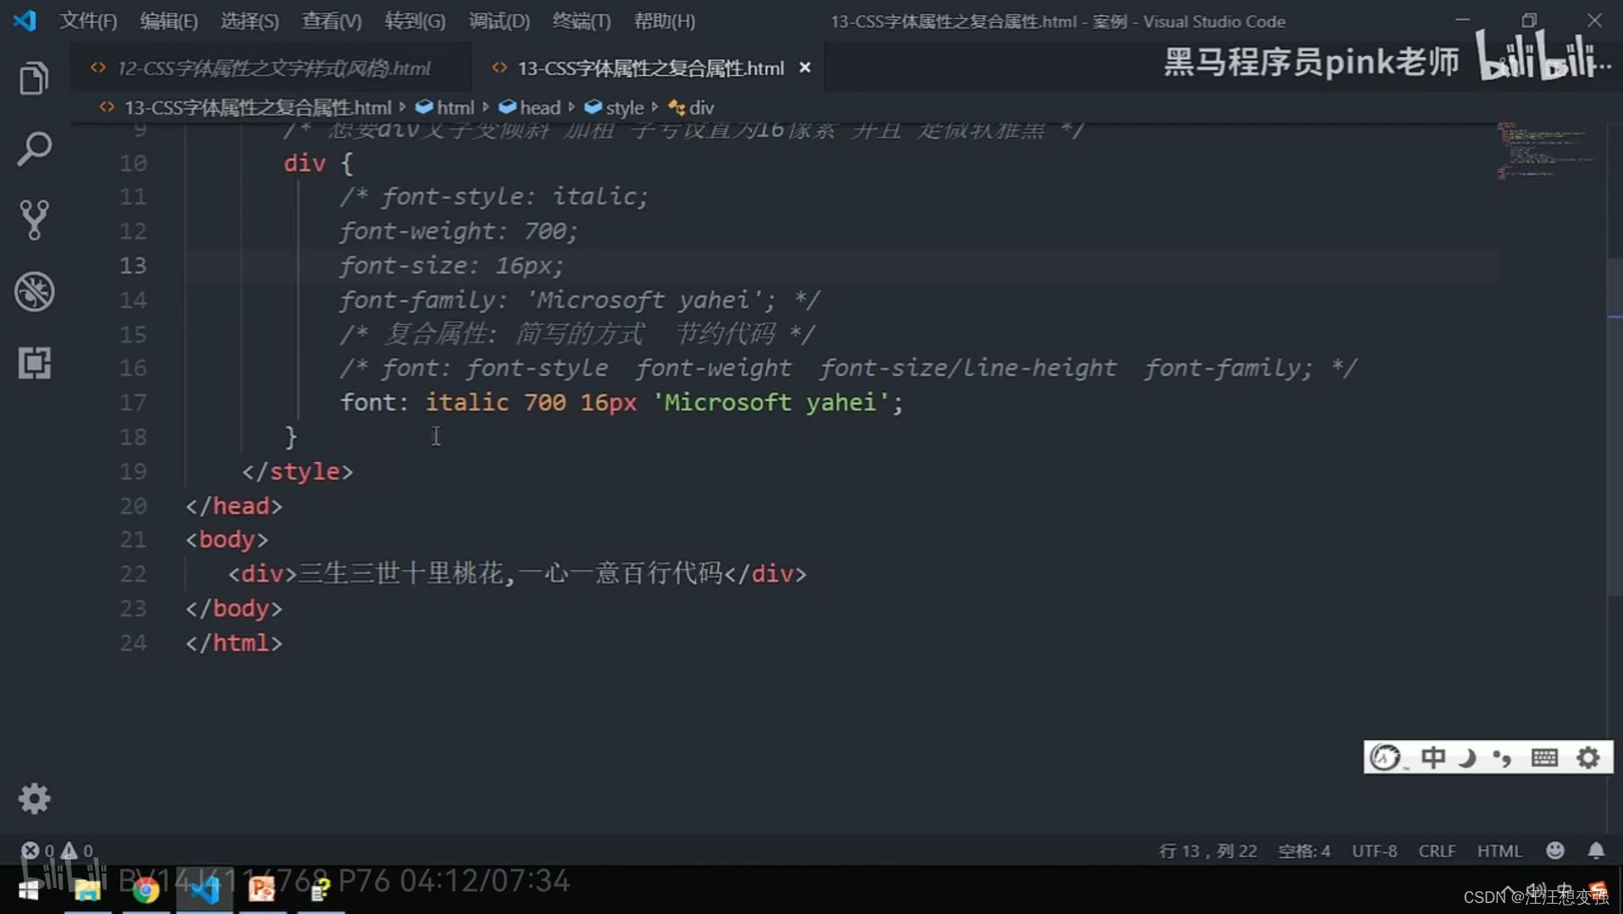The width and height of the screenshot is (1623, 914).
Task: Open PowerPoint from the taskbar
Action: (x=262, y=890)
